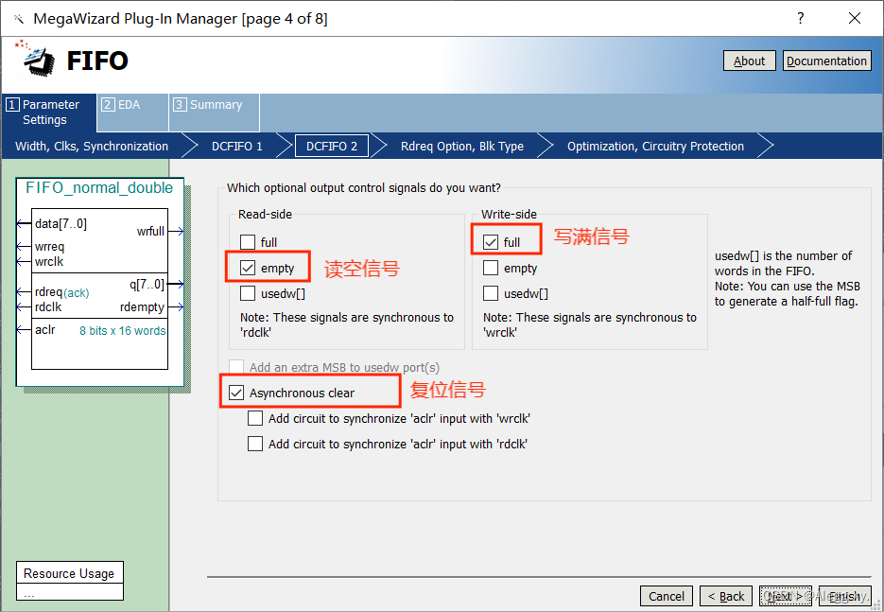Screen dimensions: 884x612
Task: Select the DCFIFO 2 page
Action: coord(332,146)
